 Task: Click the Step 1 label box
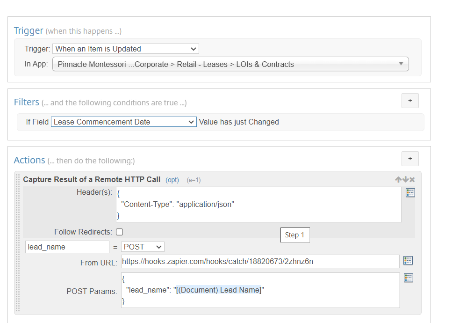(295, 235)
